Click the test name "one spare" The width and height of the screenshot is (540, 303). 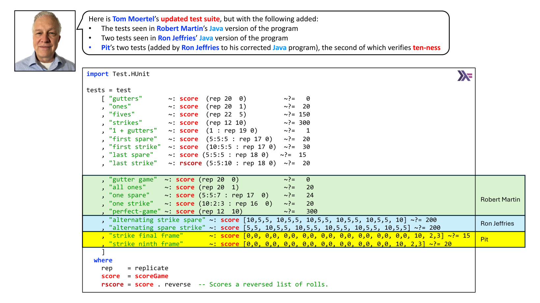click(129, 195)
